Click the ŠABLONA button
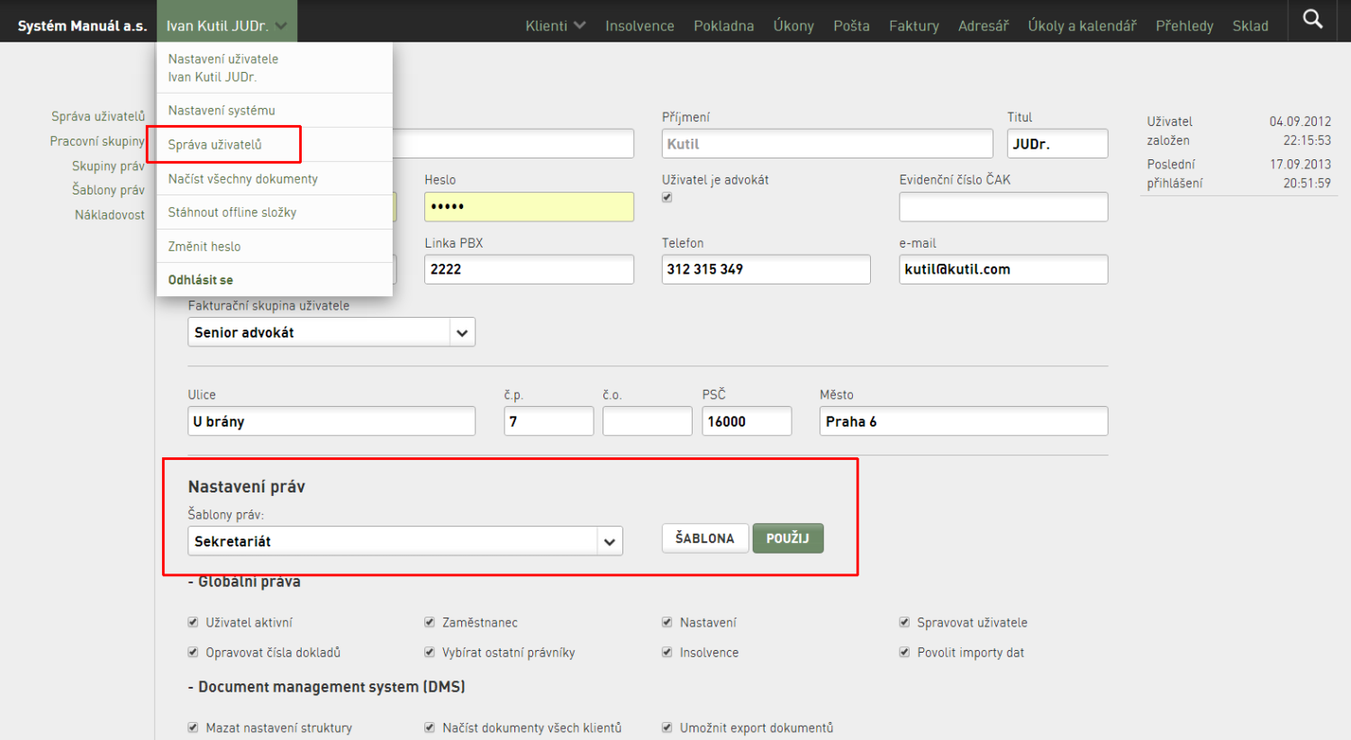 705,538
